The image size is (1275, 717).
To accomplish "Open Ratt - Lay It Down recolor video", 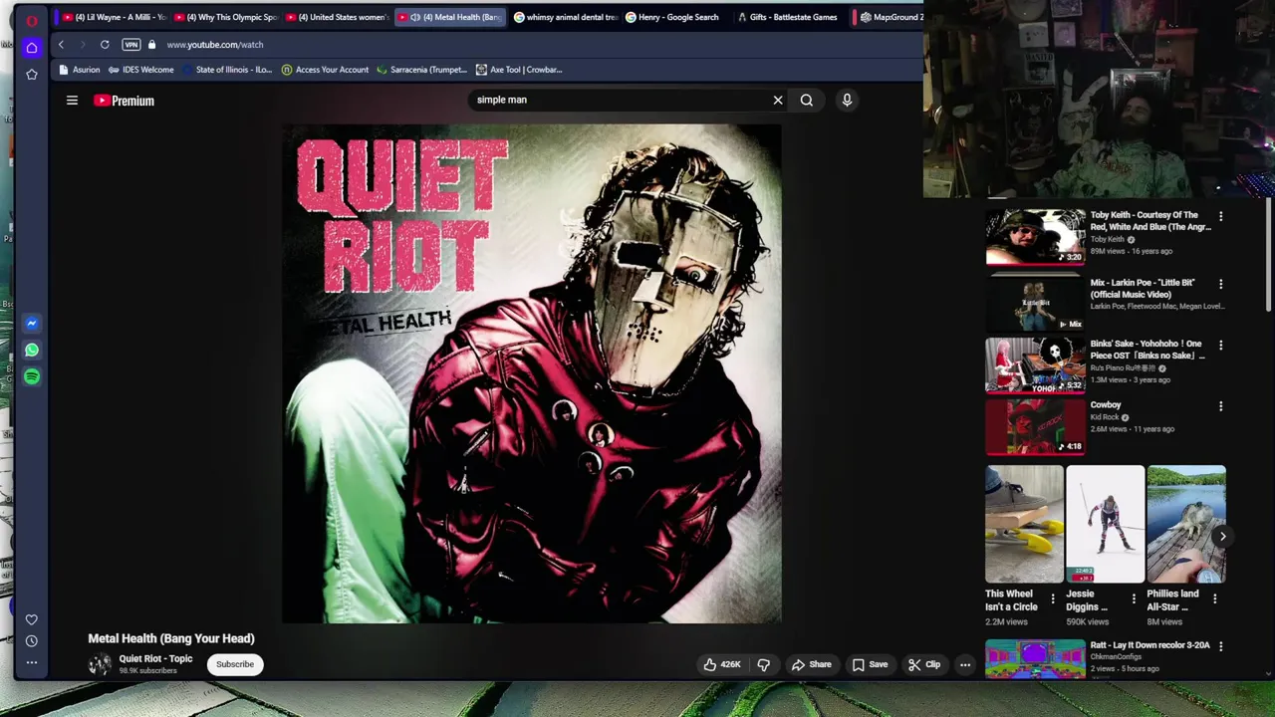I will click(x=1035, y=659).
